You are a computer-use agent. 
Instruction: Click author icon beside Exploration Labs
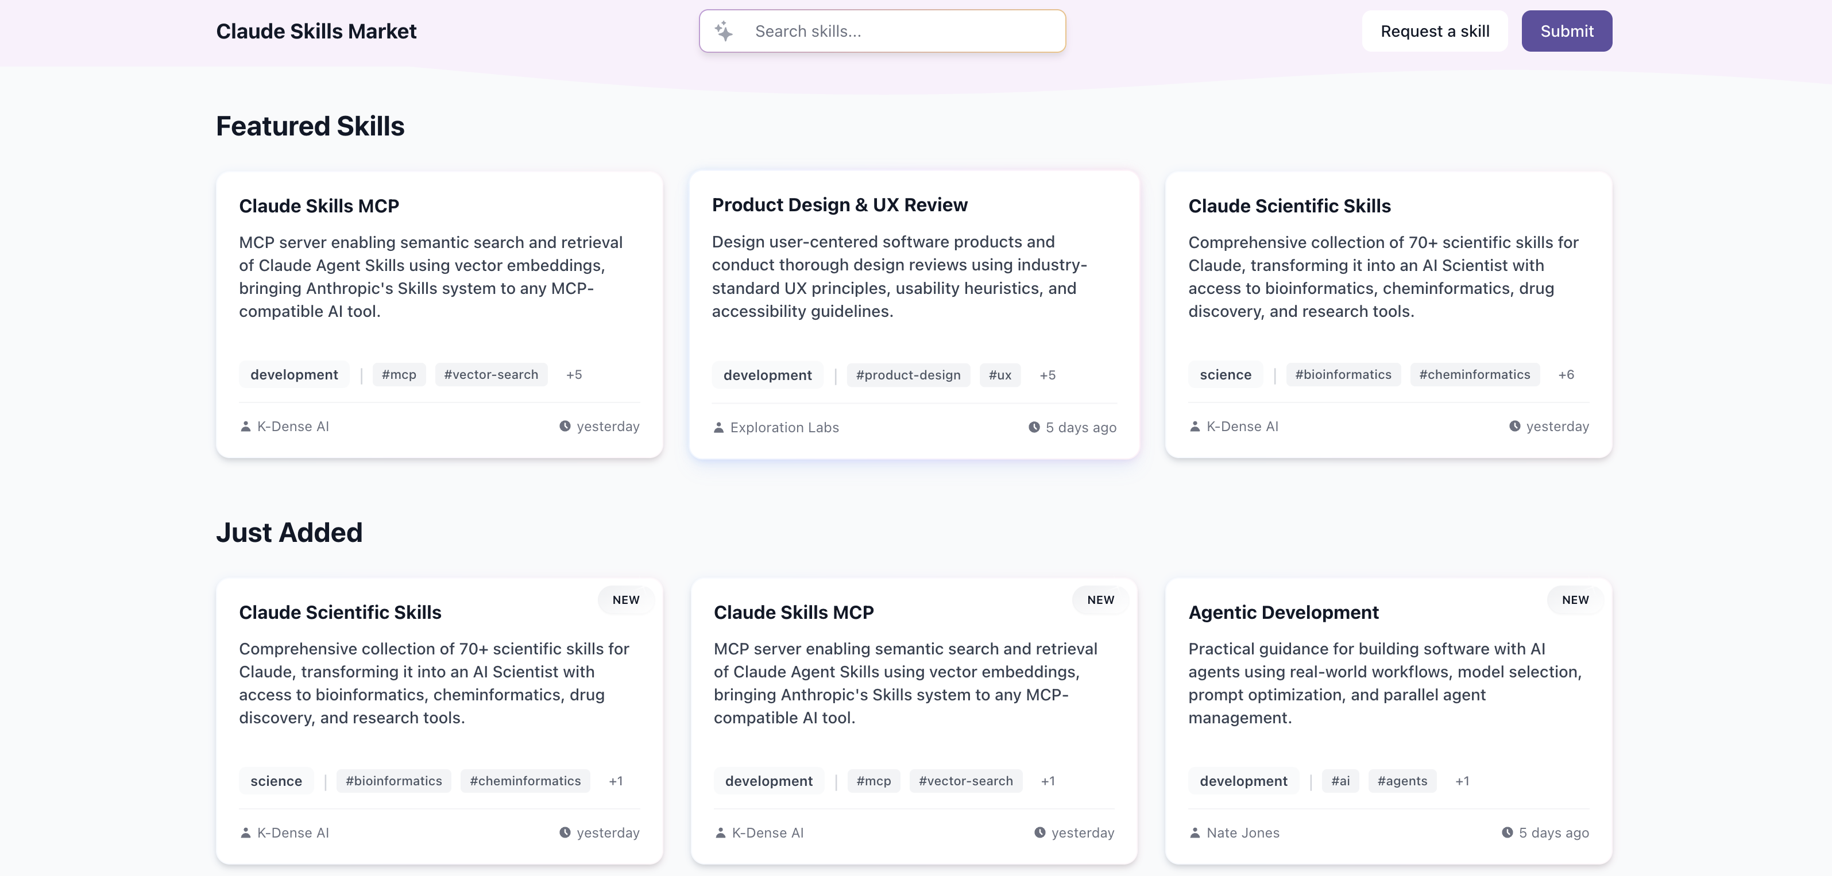718,427
